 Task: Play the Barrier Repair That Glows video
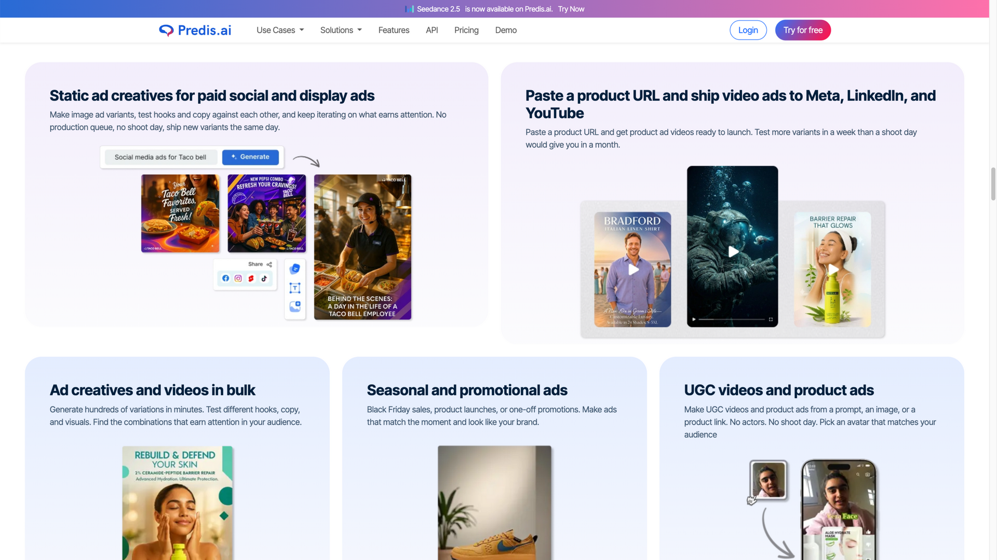[833, 270]
